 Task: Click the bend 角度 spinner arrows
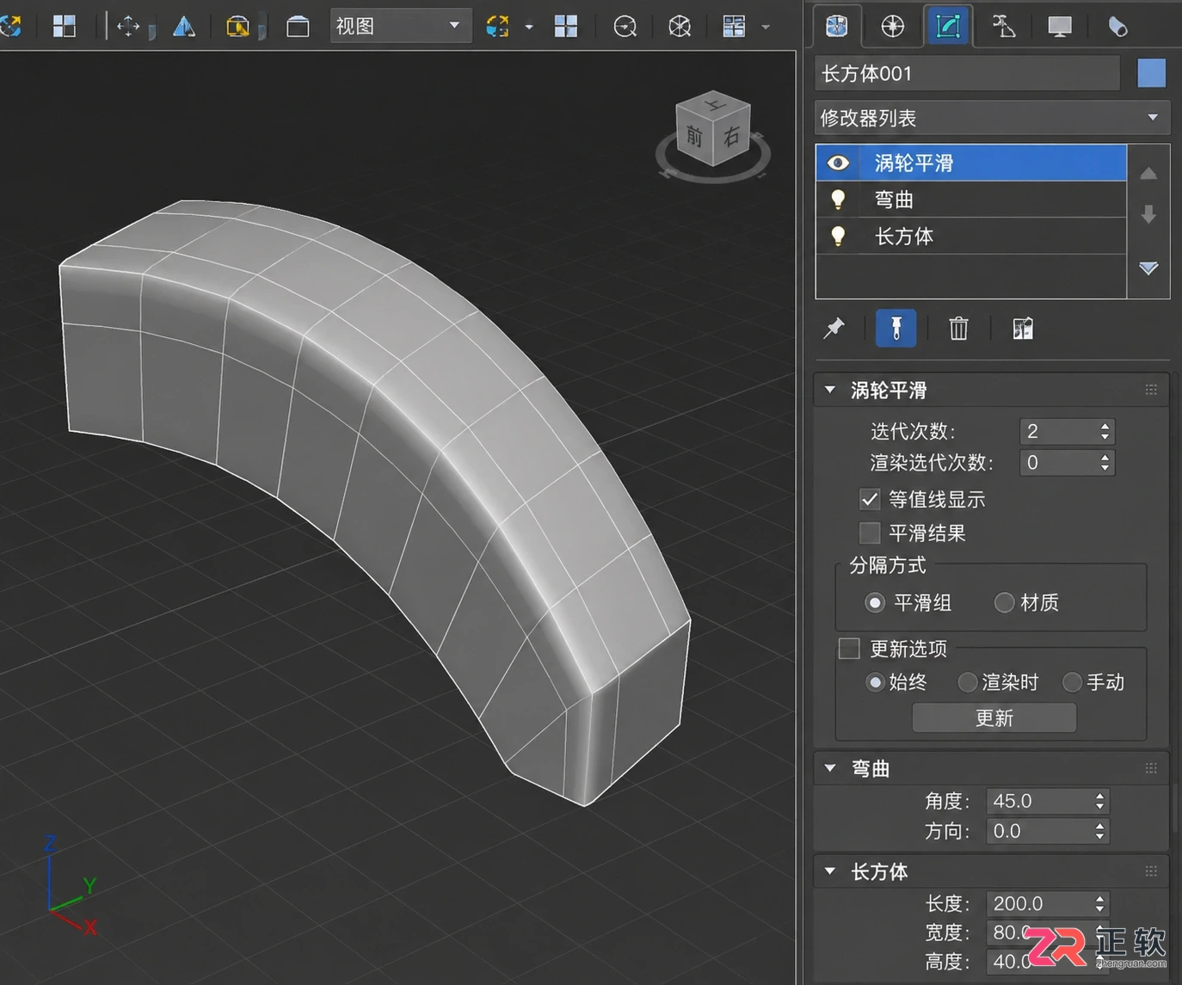point(1099,801)
